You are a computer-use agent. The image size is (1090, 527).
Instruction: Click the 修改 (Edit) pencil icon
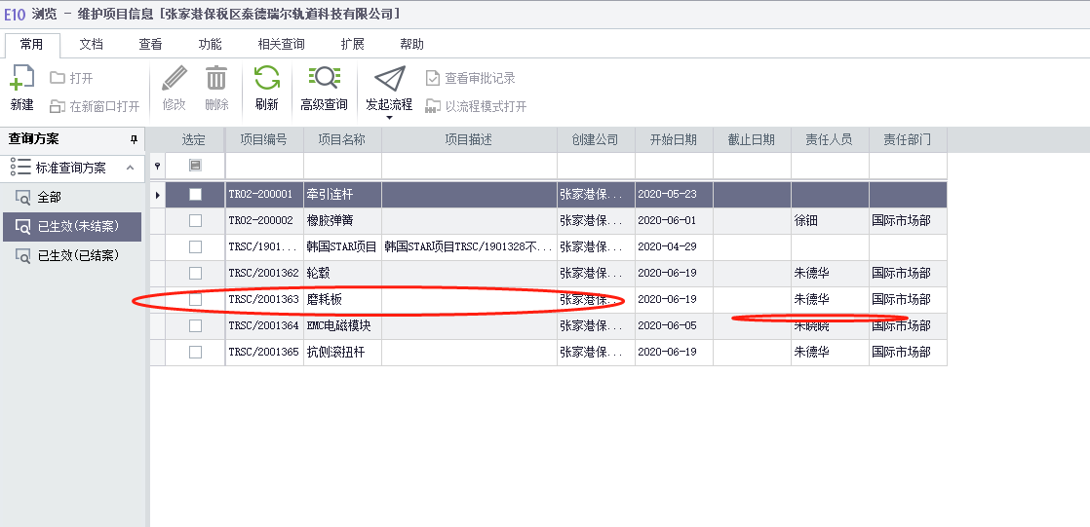(x=175, y=79)
